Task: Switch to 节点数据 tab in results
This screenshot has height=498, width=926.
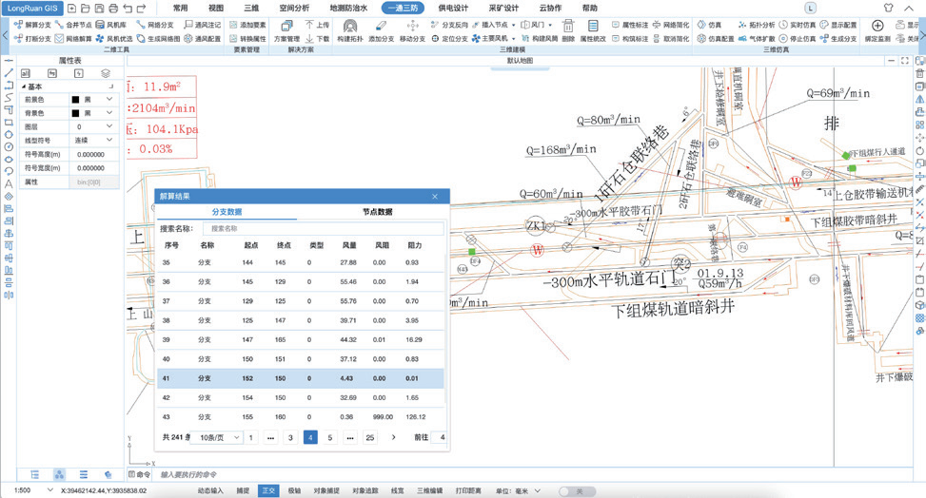Action: [x=378, y=211]
